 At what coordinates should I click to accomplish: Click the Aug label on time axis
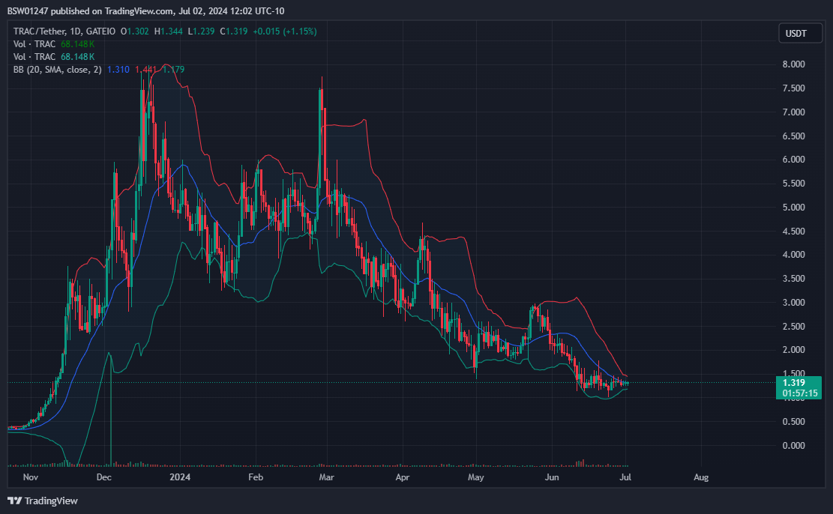pyautogui.click(x=701, y=477)
